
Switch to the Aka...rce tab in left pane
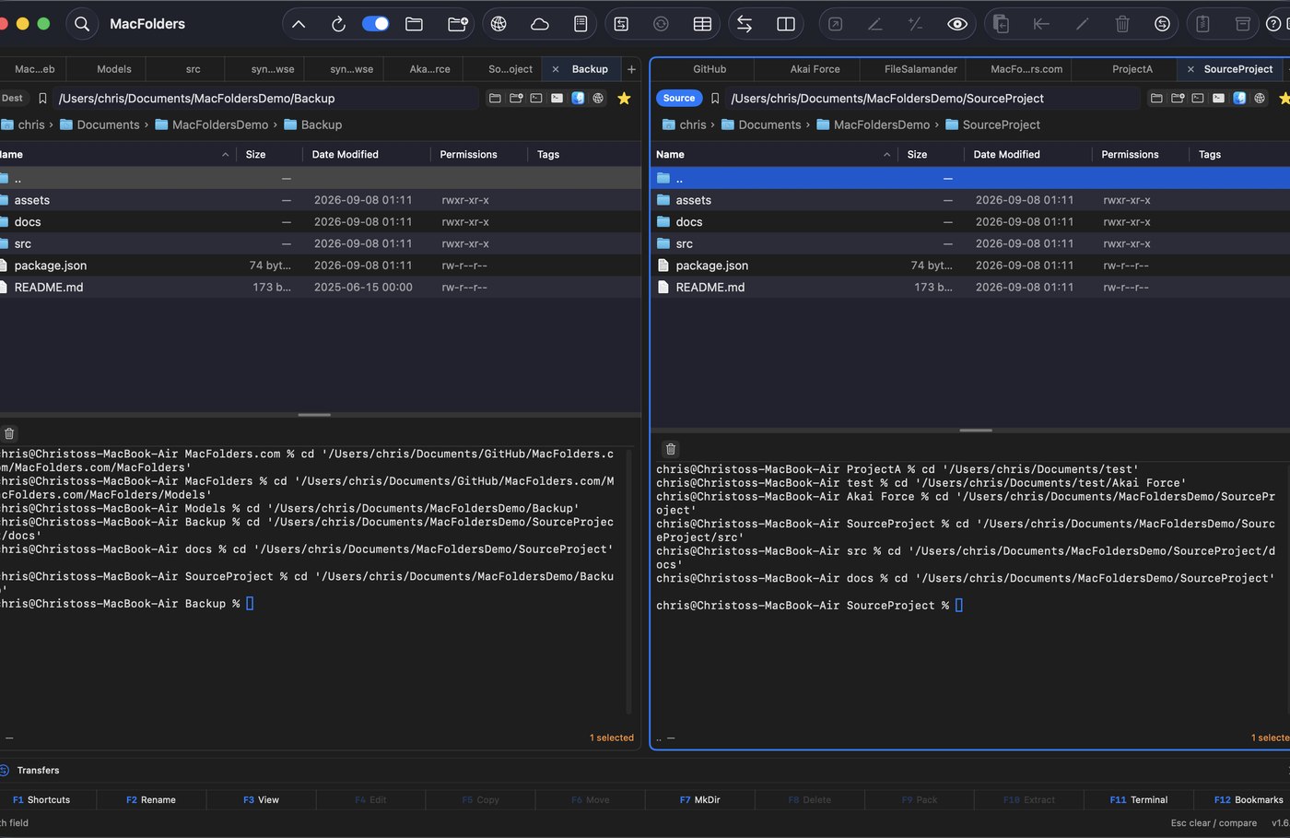coord(430,69)
